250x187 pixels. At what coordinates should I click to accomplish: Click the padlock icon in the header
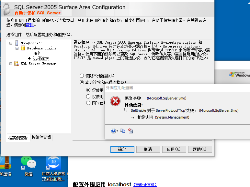(x=7, y=10)
